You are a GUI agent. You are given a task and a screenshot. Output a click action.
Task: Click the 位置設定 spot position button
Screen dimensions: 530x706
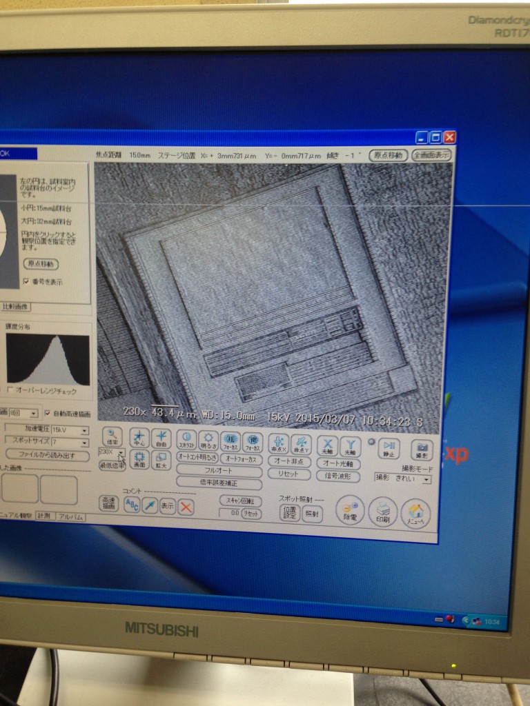click(x=290, y=513)
